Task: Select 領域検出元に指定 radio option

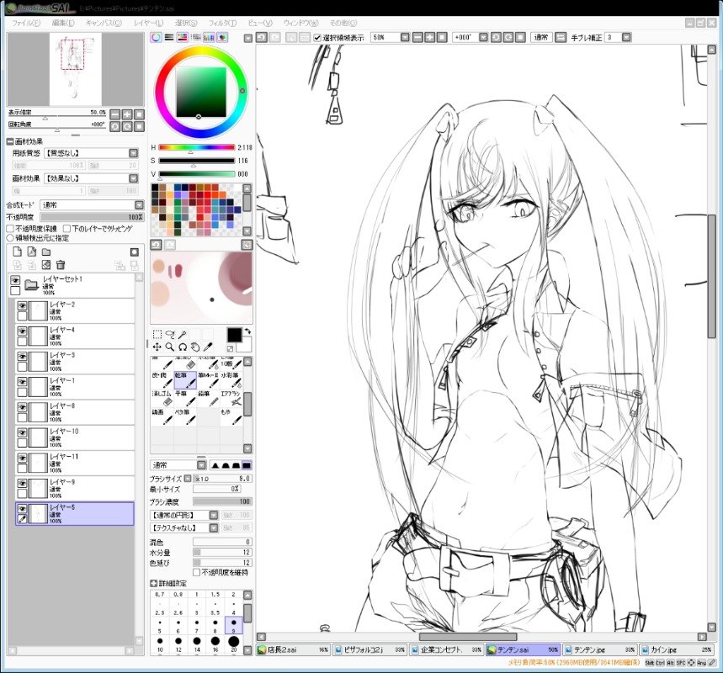Action: pos(10,238)
